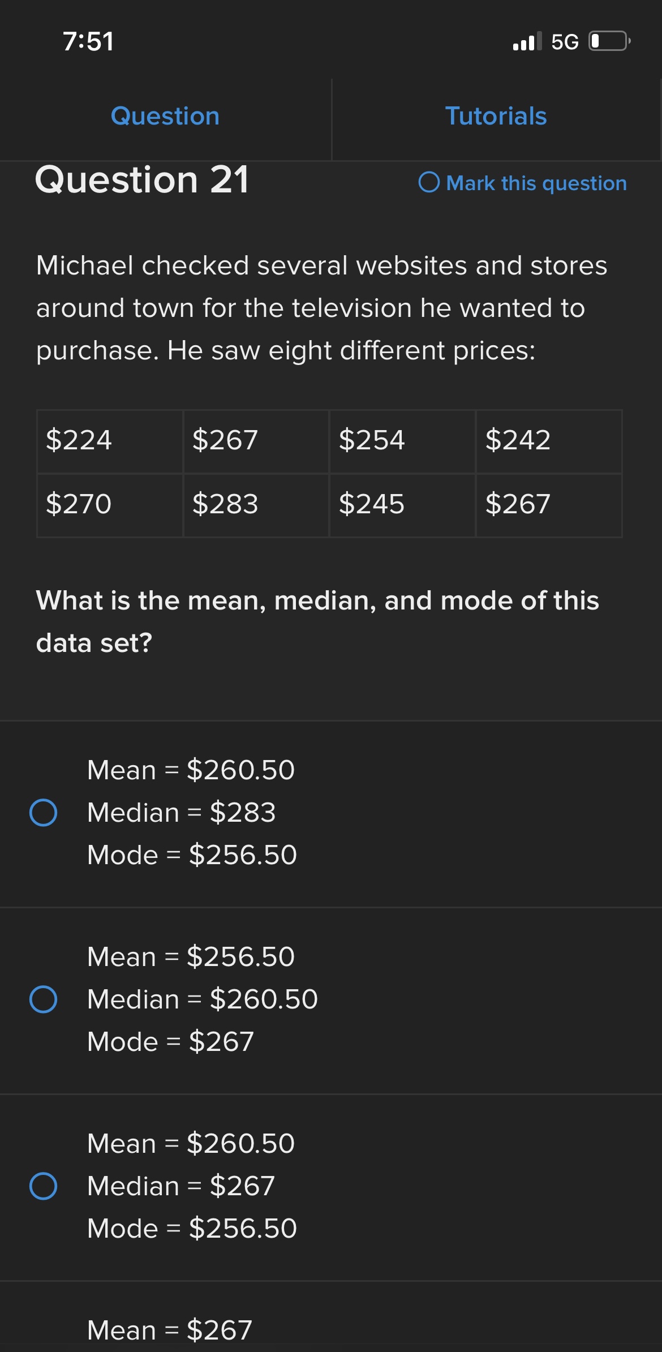Viewport: 662px width, 1352px height.
Task: Click the Question 21 heading
Action: (x=142, y=180)
